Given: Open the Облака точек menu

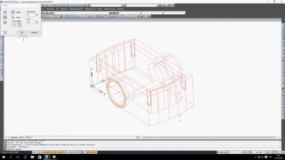Looking at the screenshot, I should [110, 9].
